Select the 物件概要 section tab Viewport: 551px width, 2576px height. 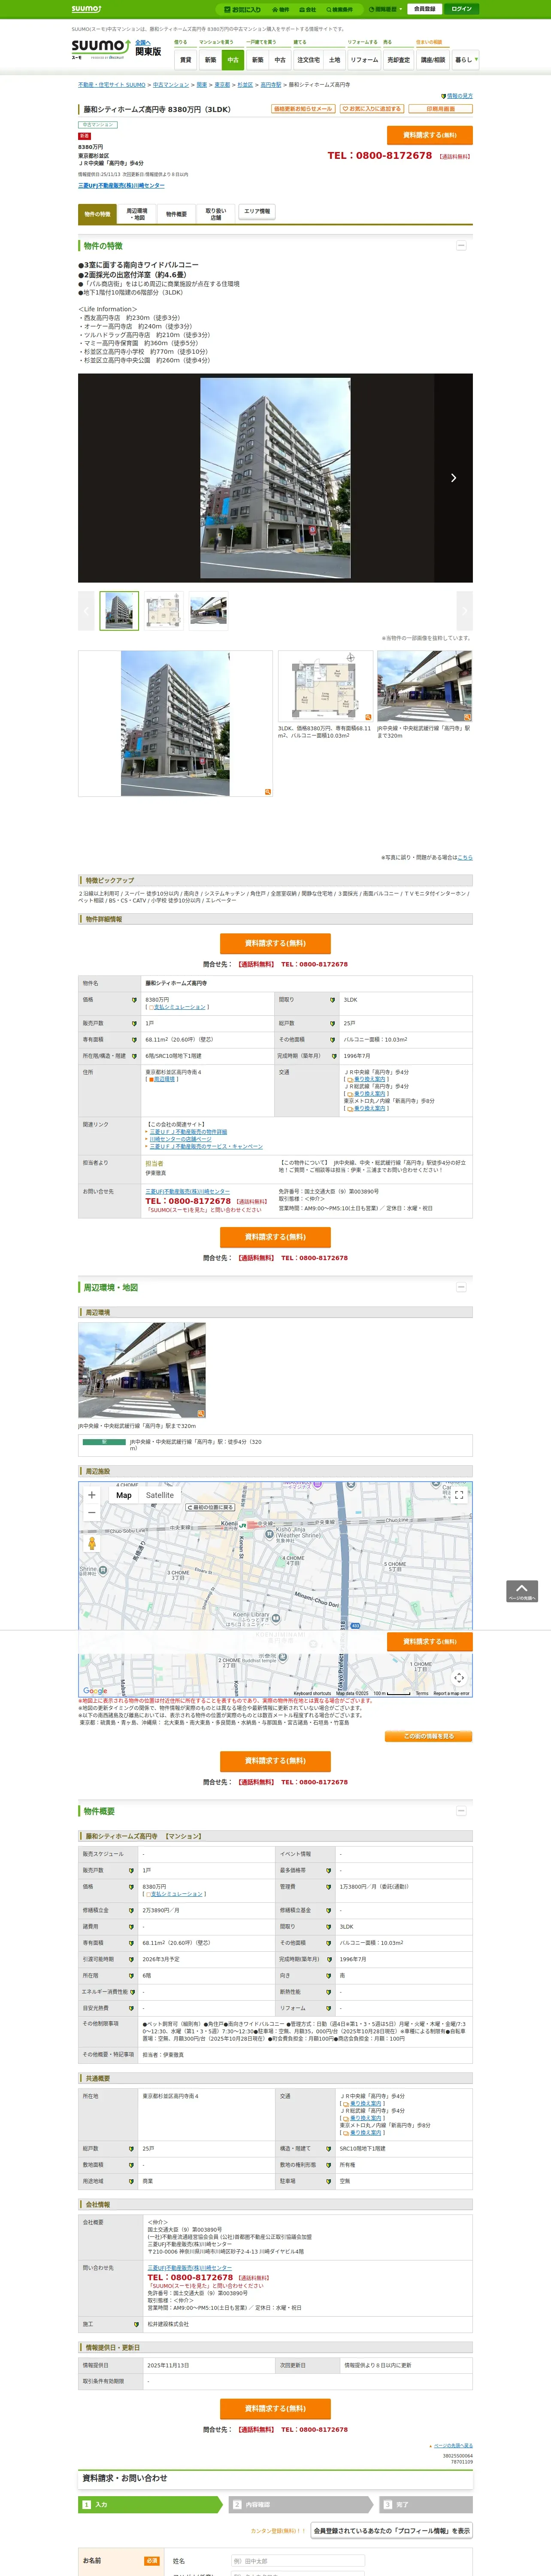point(176,214)
